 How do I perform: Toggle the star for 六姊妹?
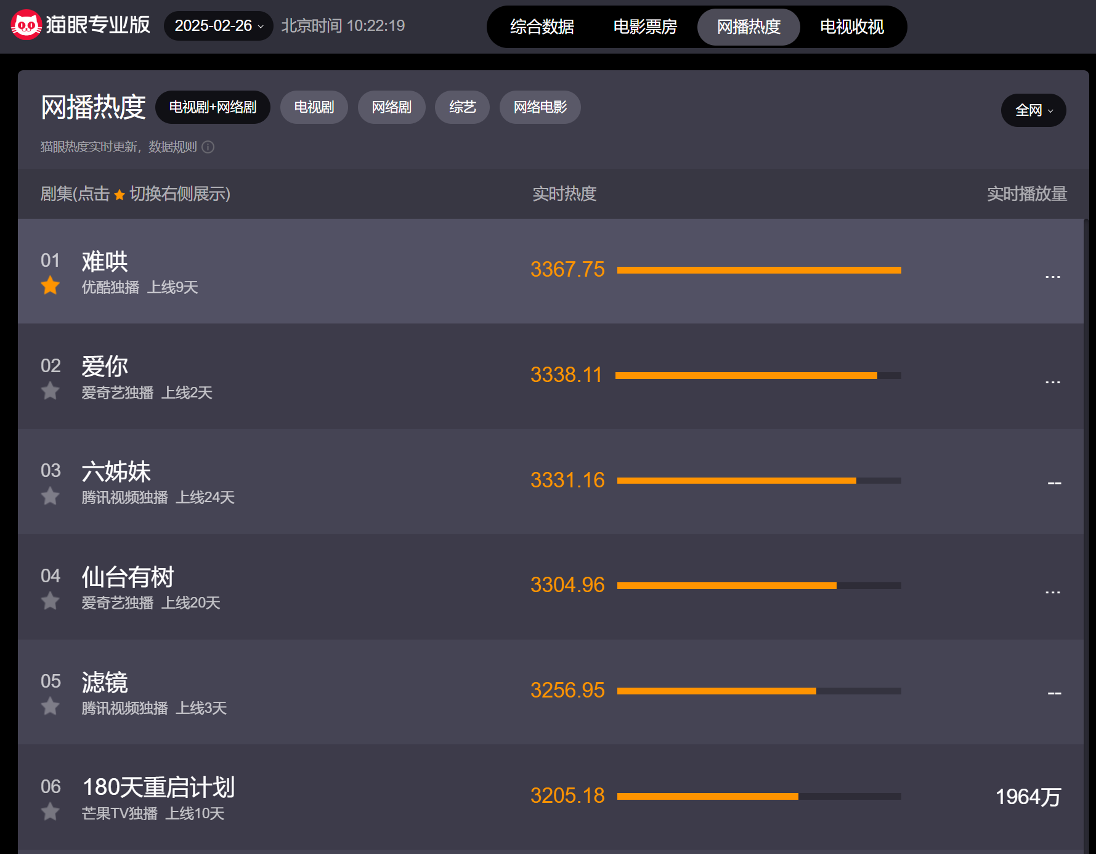pyautogui.click(x=51, y=496)
